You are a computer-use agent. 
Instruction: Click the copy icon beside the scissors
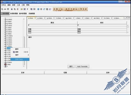tap(15, 9)
